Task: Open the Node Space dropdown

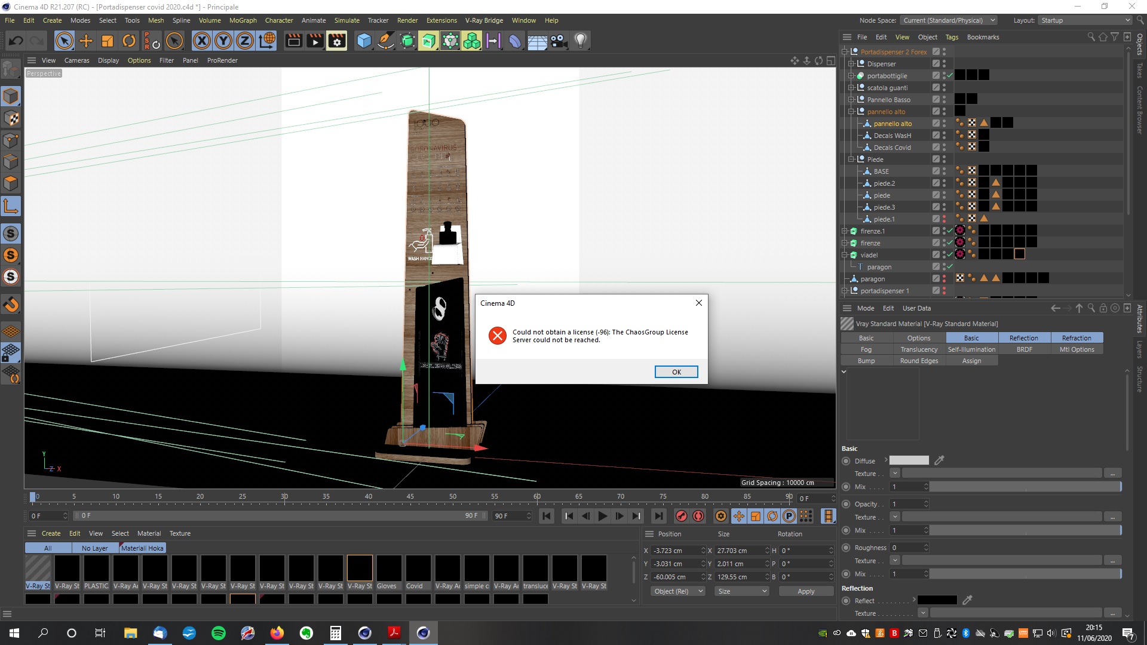Action: tap(949, 20)
